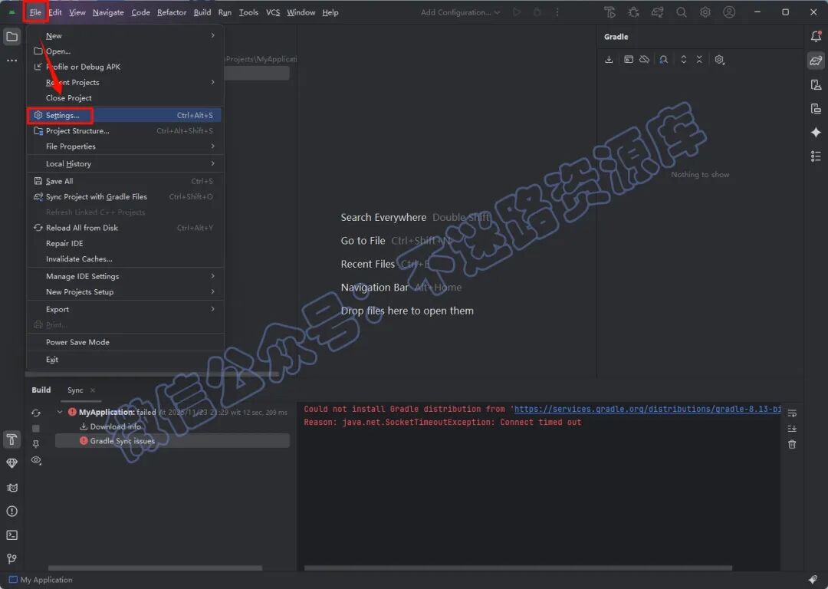
Task: Toggle Gradle offline mode cloud icon
Action: pyautogui.click(x=644, y=60)
